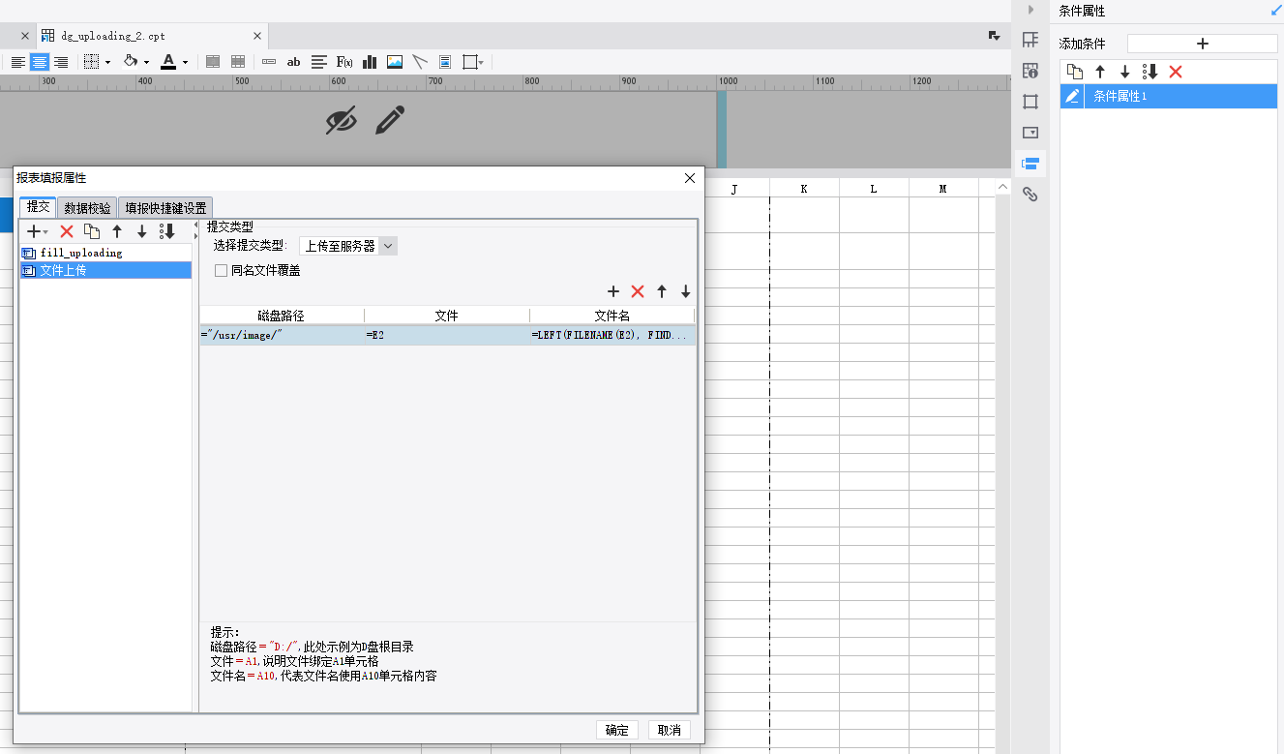Expand the add submit plus dropdown arrow

tap(45, 232)
